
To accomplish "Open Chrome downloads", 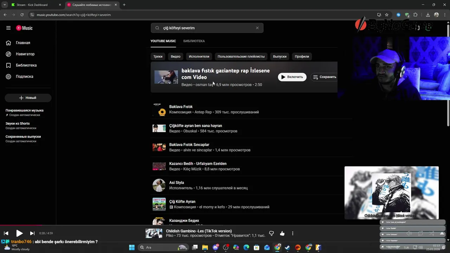I will coord(428,15).
